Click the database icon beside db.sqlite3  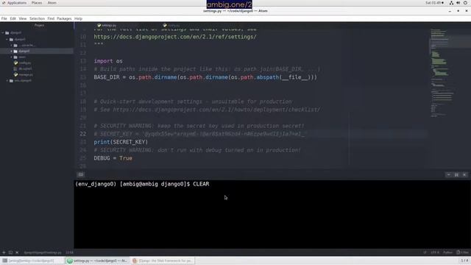click(x=15, y=68)
